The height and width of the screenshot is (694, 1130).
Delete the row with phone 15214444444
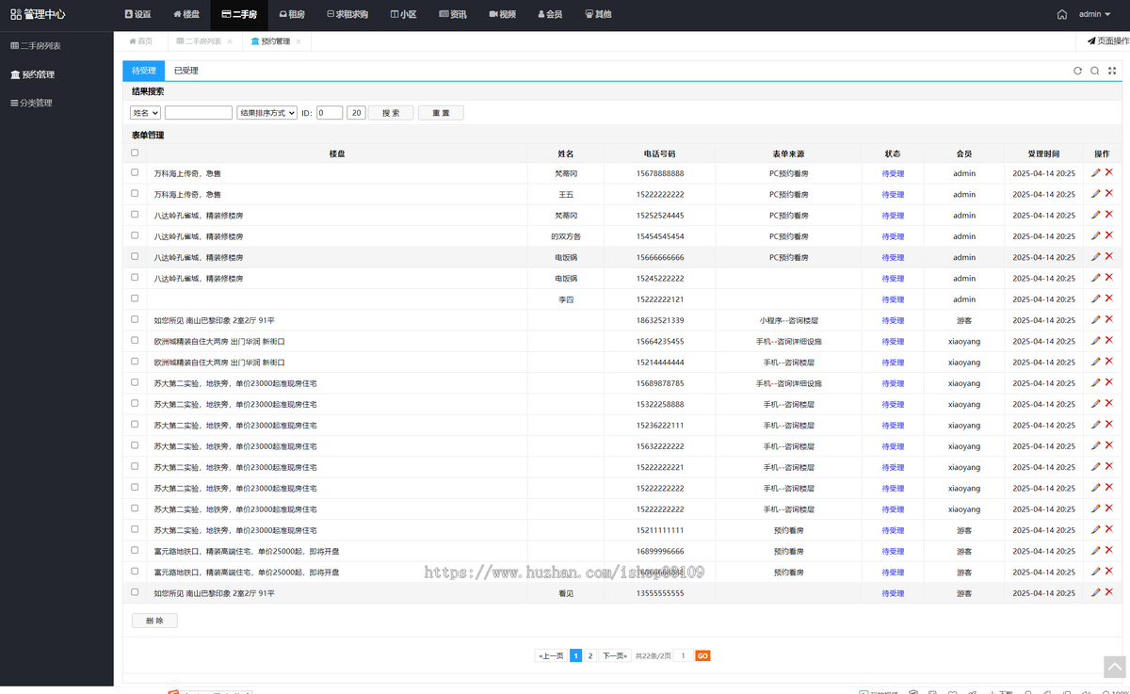pos(1108,362)
